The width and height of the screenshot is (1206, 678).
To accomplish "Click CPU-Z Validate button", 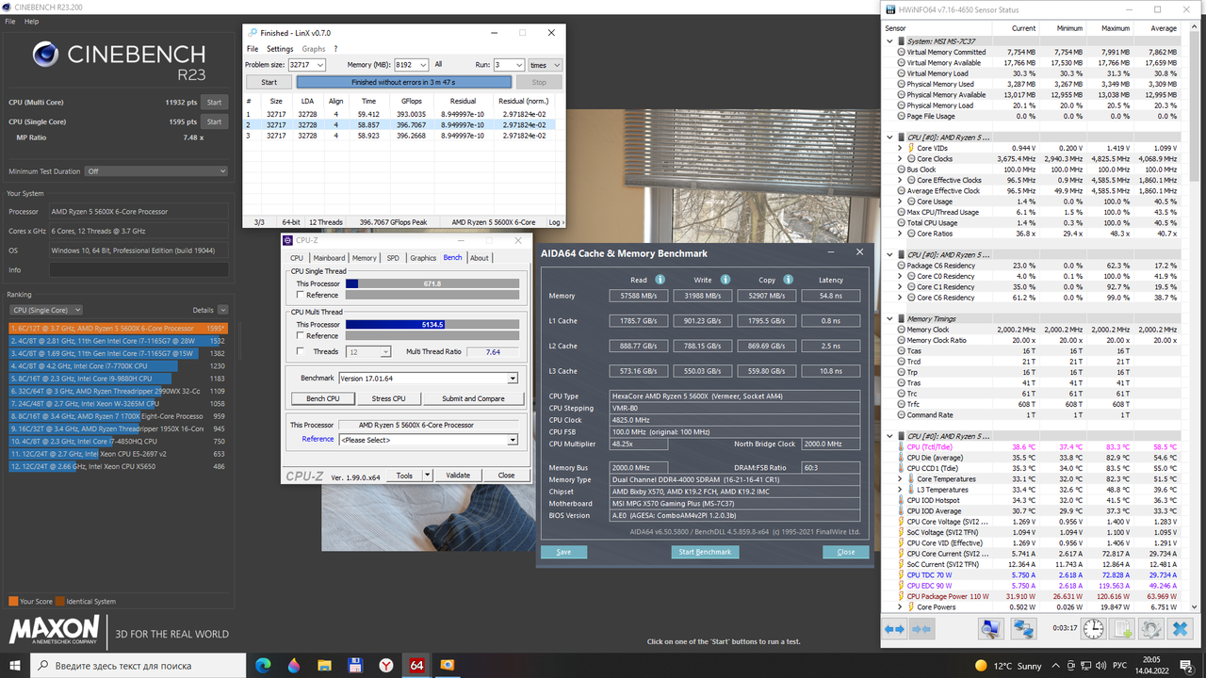I will click(458, 476).
